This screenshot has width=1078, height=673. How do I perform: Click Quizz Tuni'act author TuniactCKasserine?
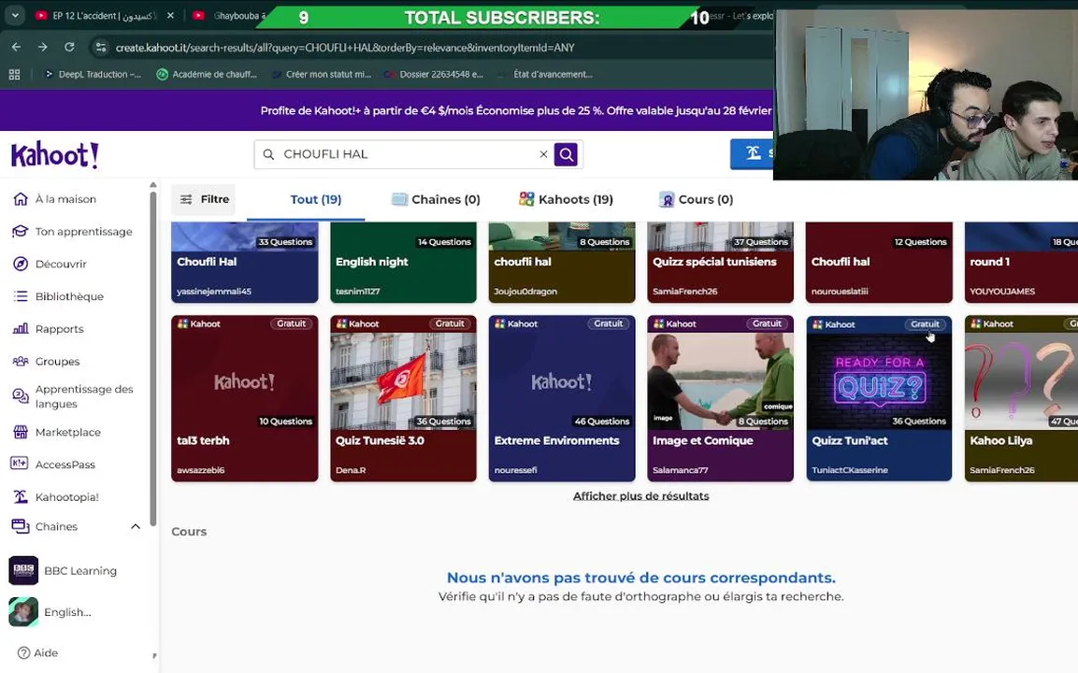tap(850, 470)
